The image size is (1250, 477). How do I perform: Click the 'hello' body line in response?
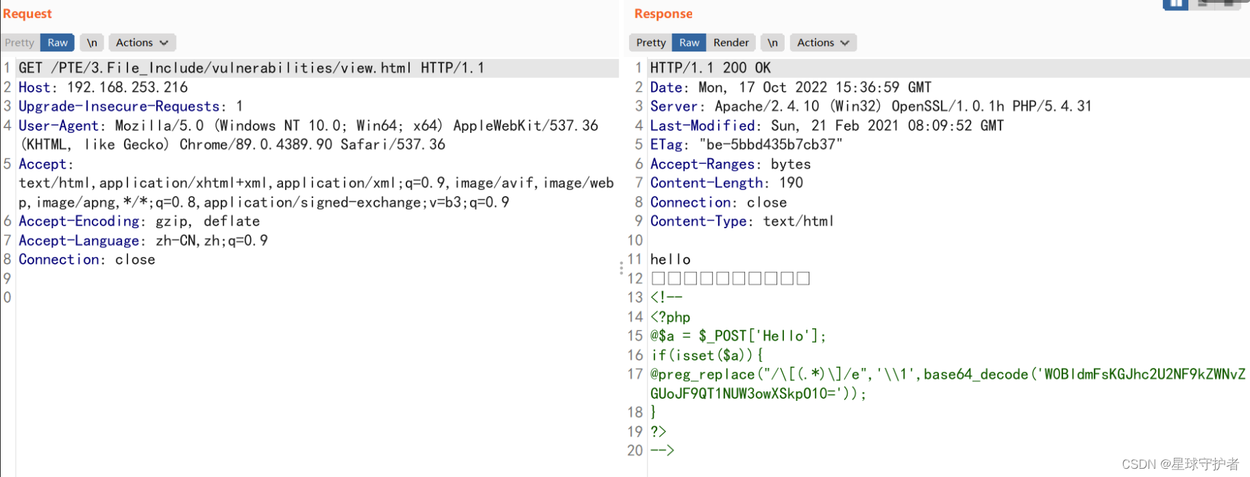[x=670, y=260]
